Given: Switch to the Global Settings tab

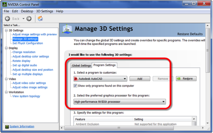Looking at the screenshot, I should click(x=81, y=65).
